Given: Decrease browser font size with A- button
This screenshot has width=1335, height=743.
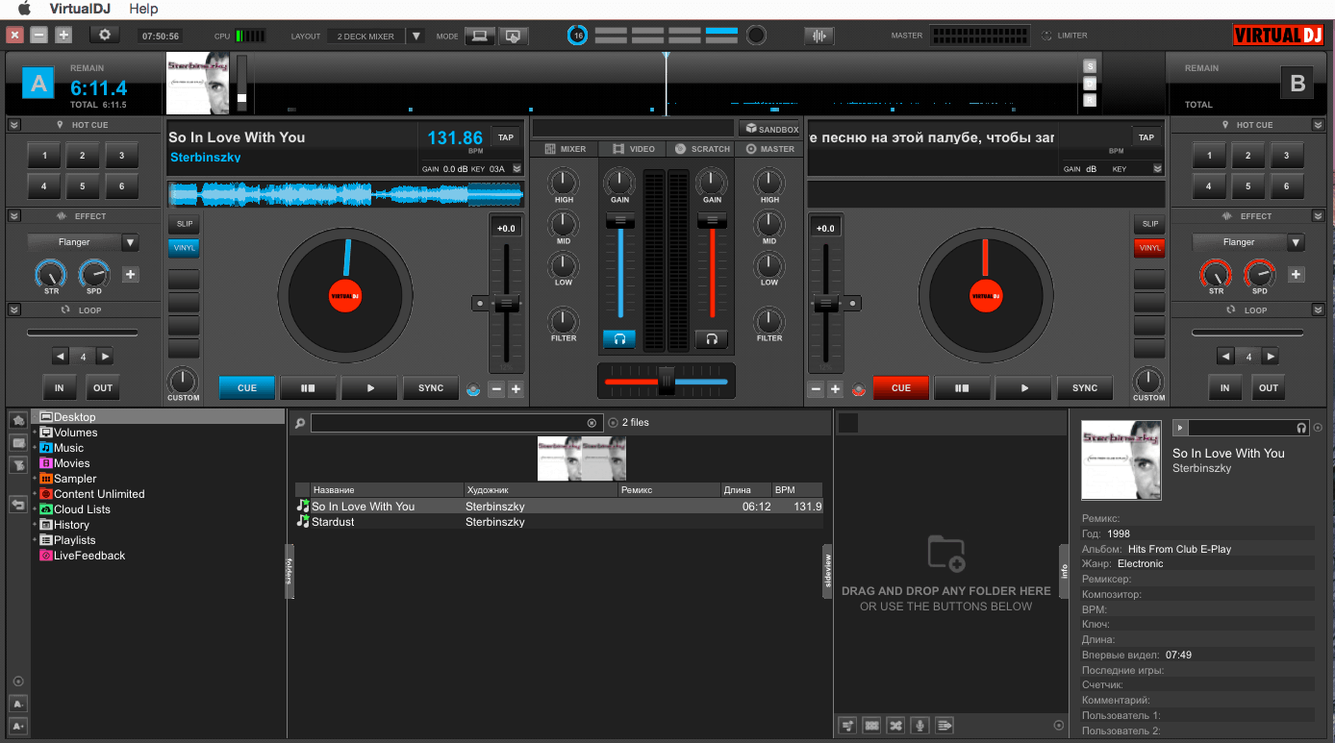Looking at the screenshot, I should click(18, 704).
